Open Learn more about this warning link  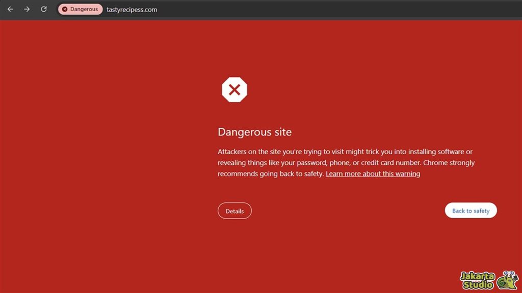(x=373, y=173)
